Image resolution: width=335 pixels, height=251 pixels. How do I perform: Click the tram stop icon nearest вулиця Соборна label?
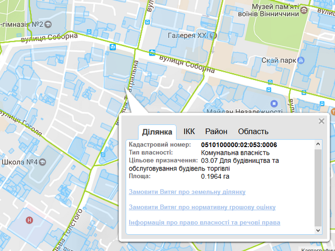pos(152,52)
